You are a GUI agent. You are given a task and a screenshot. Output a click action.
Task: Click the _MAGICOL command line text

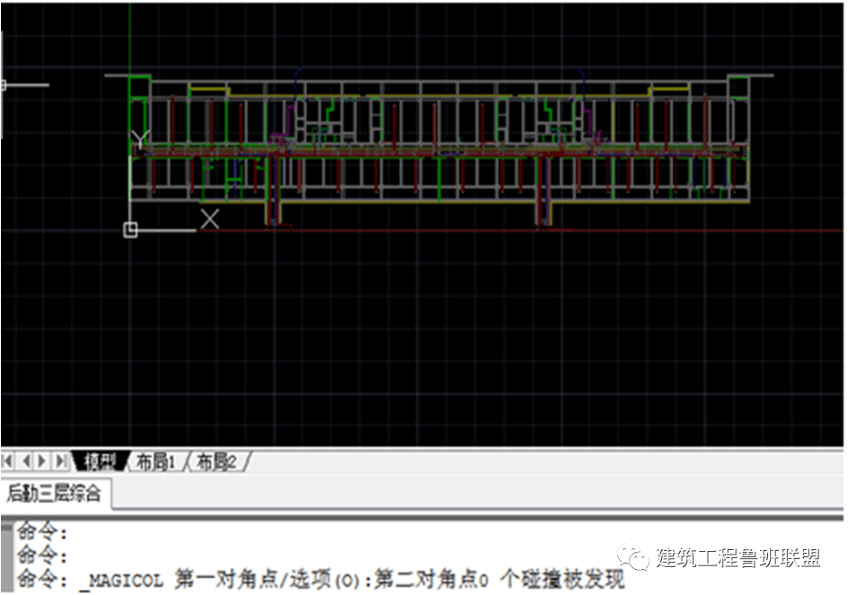322,580
